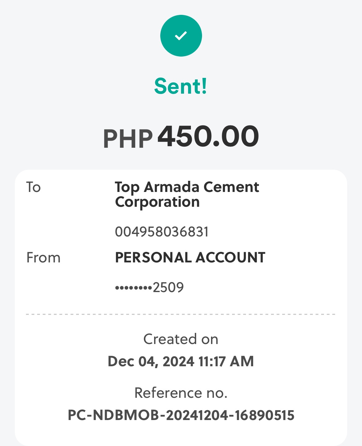Click the green checkmark success icon
This screenshot has height=446, width=362.
click(181, 36)
